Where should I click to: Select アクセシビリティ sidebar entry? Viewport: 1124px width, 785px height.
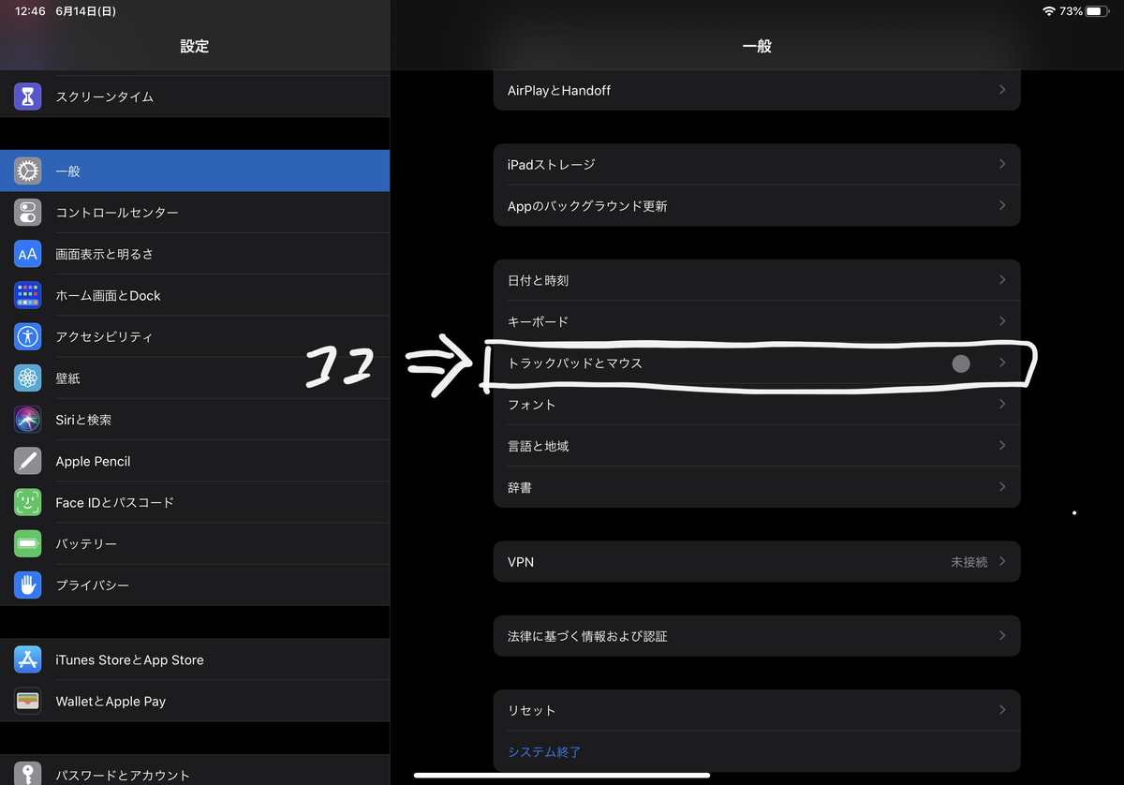tap(195, 336)
